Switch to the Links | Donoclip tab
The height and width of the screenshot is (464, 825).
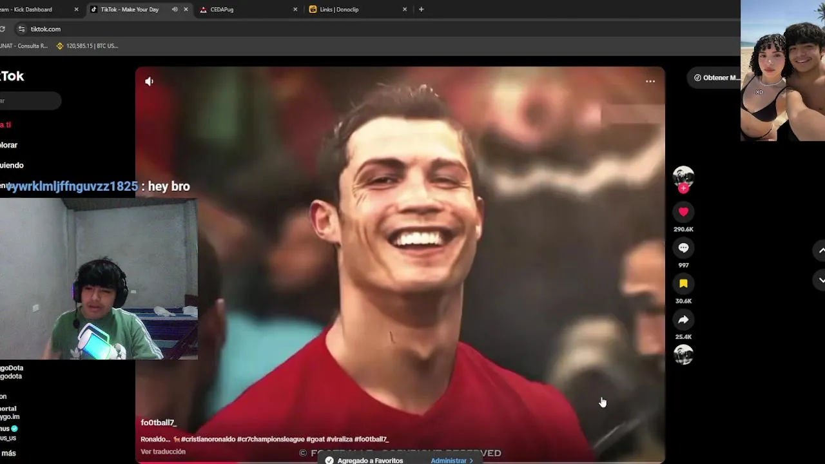point(358,10)
